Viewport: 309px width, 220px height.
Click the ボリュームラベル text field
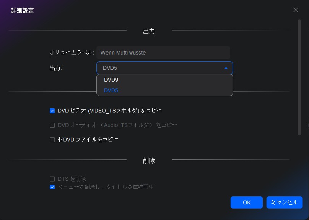[x=163, y=53]
